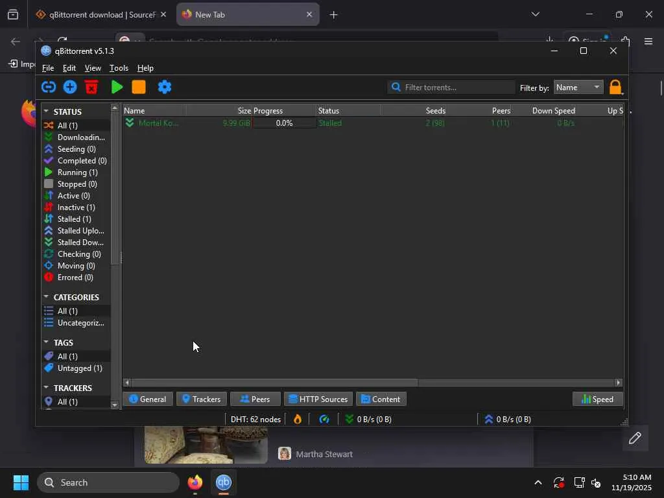Click the red Remove torrent icon

click(91, 88)
